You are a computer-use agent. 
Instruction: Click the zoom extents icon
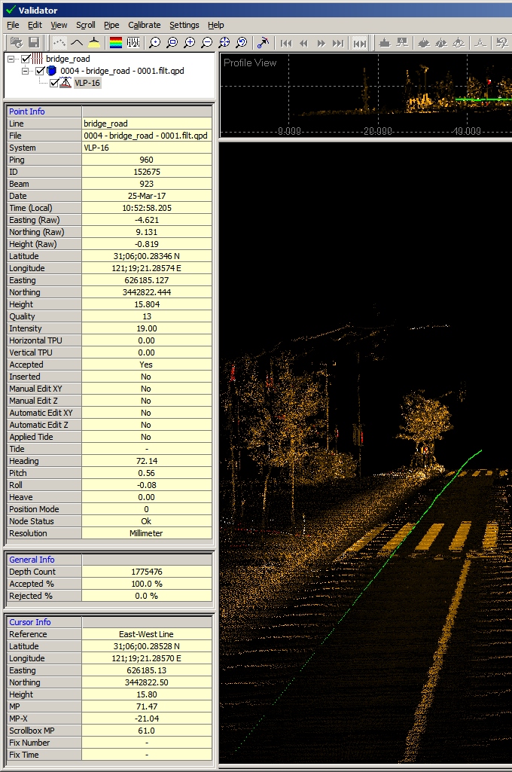(224, 43)
